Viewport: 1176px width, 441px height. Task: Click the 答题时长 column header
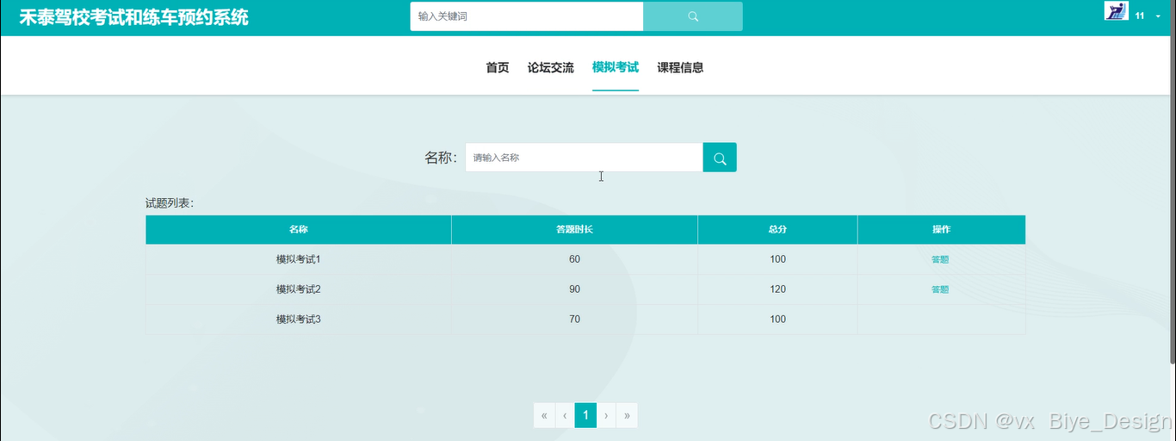coord(574,230)
